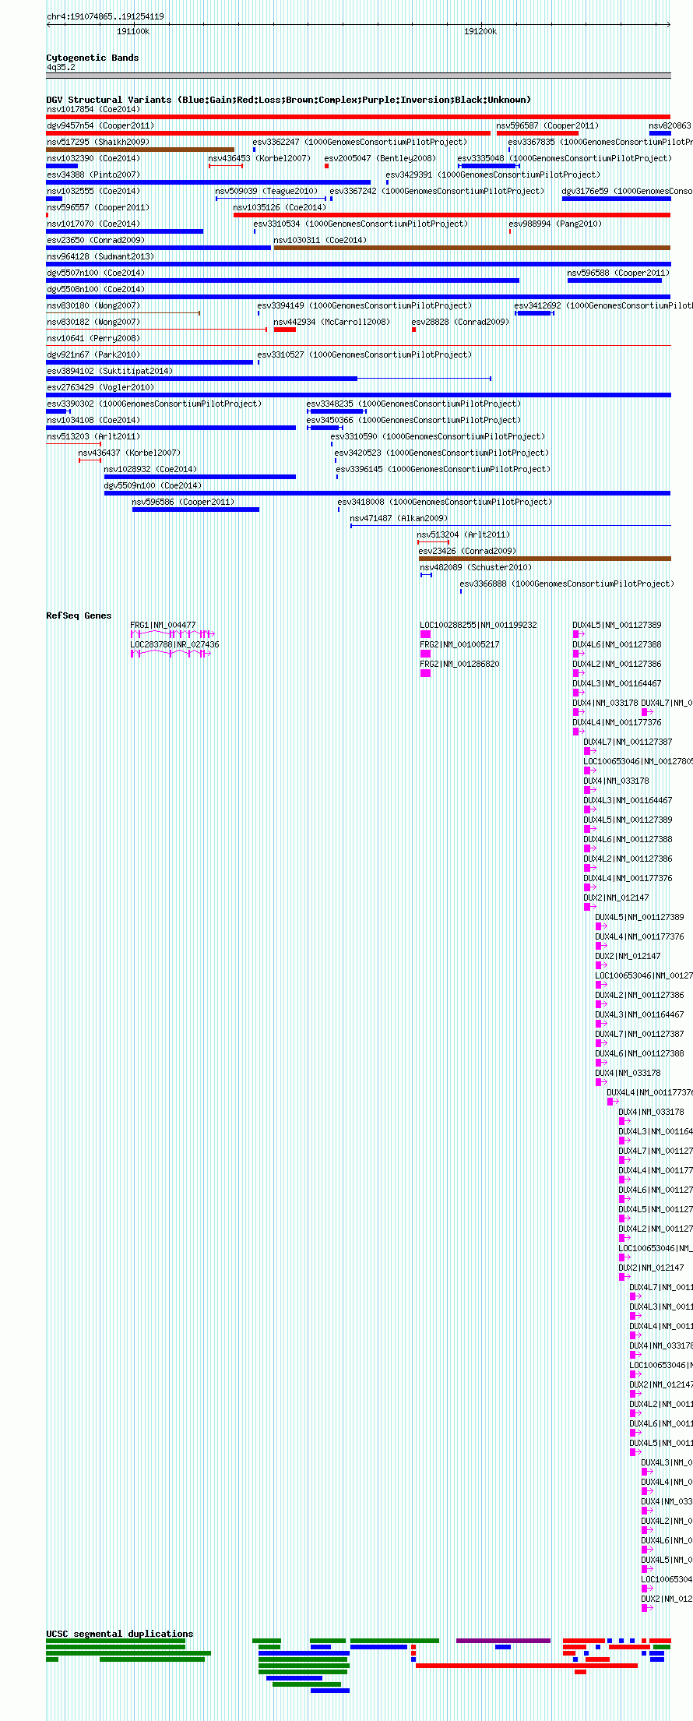Select nsv964128 (Sudmant2013) variant label
This screenshot has width=693, height=1721.
[100, 256]
